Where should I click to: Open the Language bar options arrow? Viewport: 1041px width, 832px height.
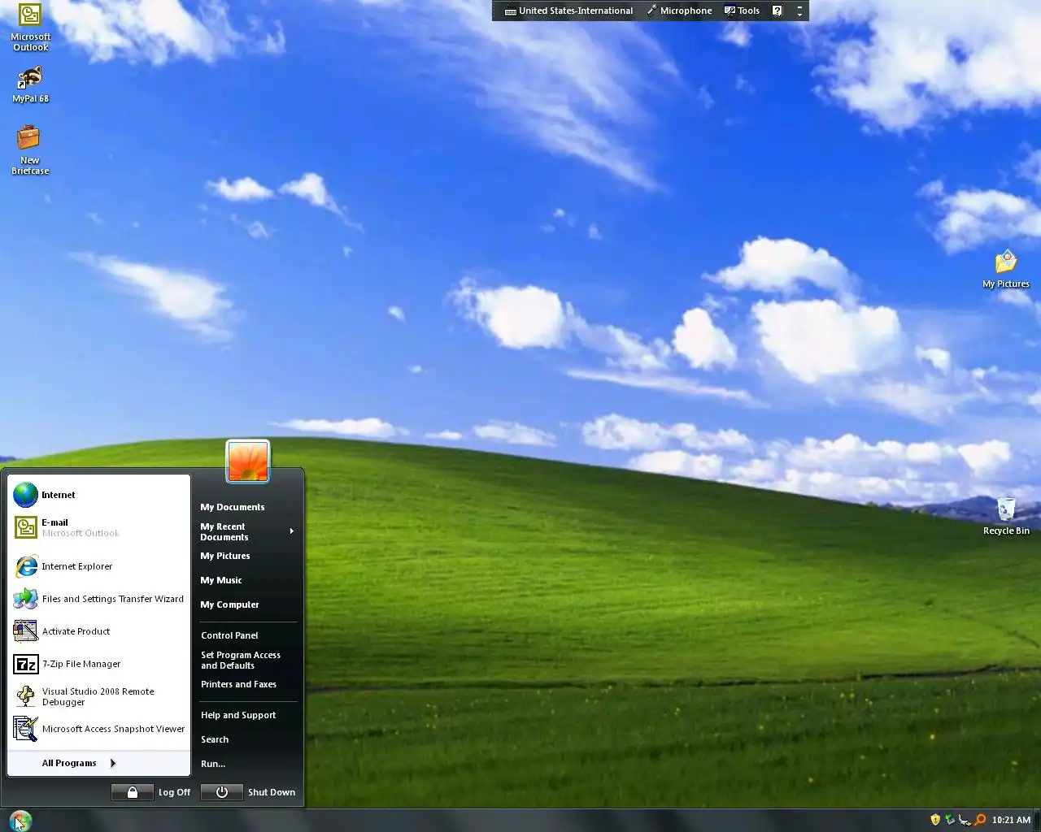click(x=799, y=15)
